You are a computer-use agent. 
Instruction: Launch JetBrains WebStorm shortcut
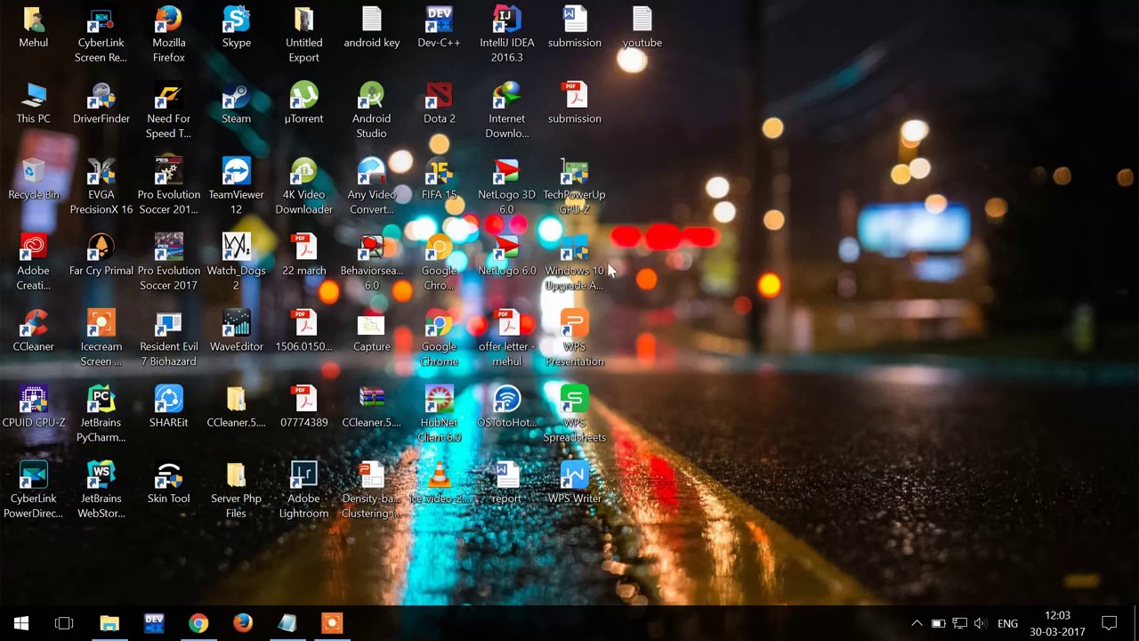click(x=101, y=490)
